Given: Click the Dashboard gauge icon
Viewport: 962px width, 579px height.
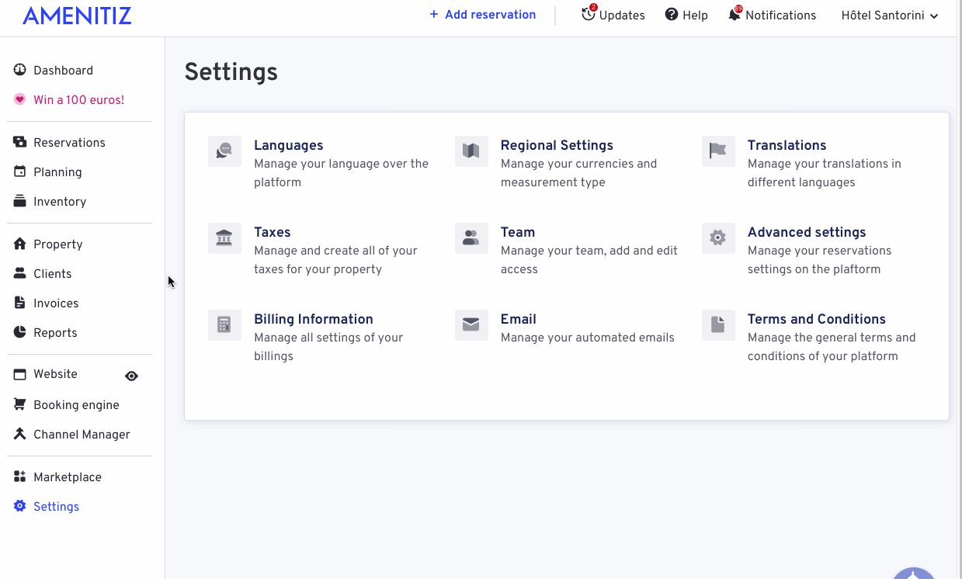Looking at the screenshot, I should click(20, 70).
